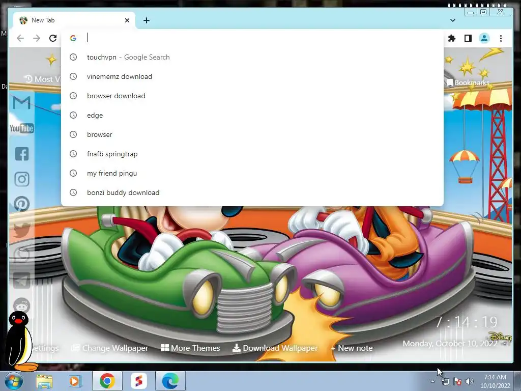Choose the my friend pingu suggestion
The height and width of the screenshot is (391, 521).
point(252,173)
